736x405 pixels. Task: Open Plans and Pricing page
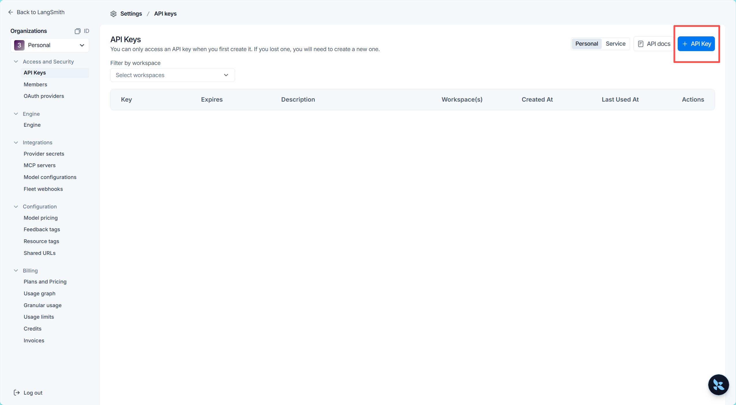(x=45, y=282)
